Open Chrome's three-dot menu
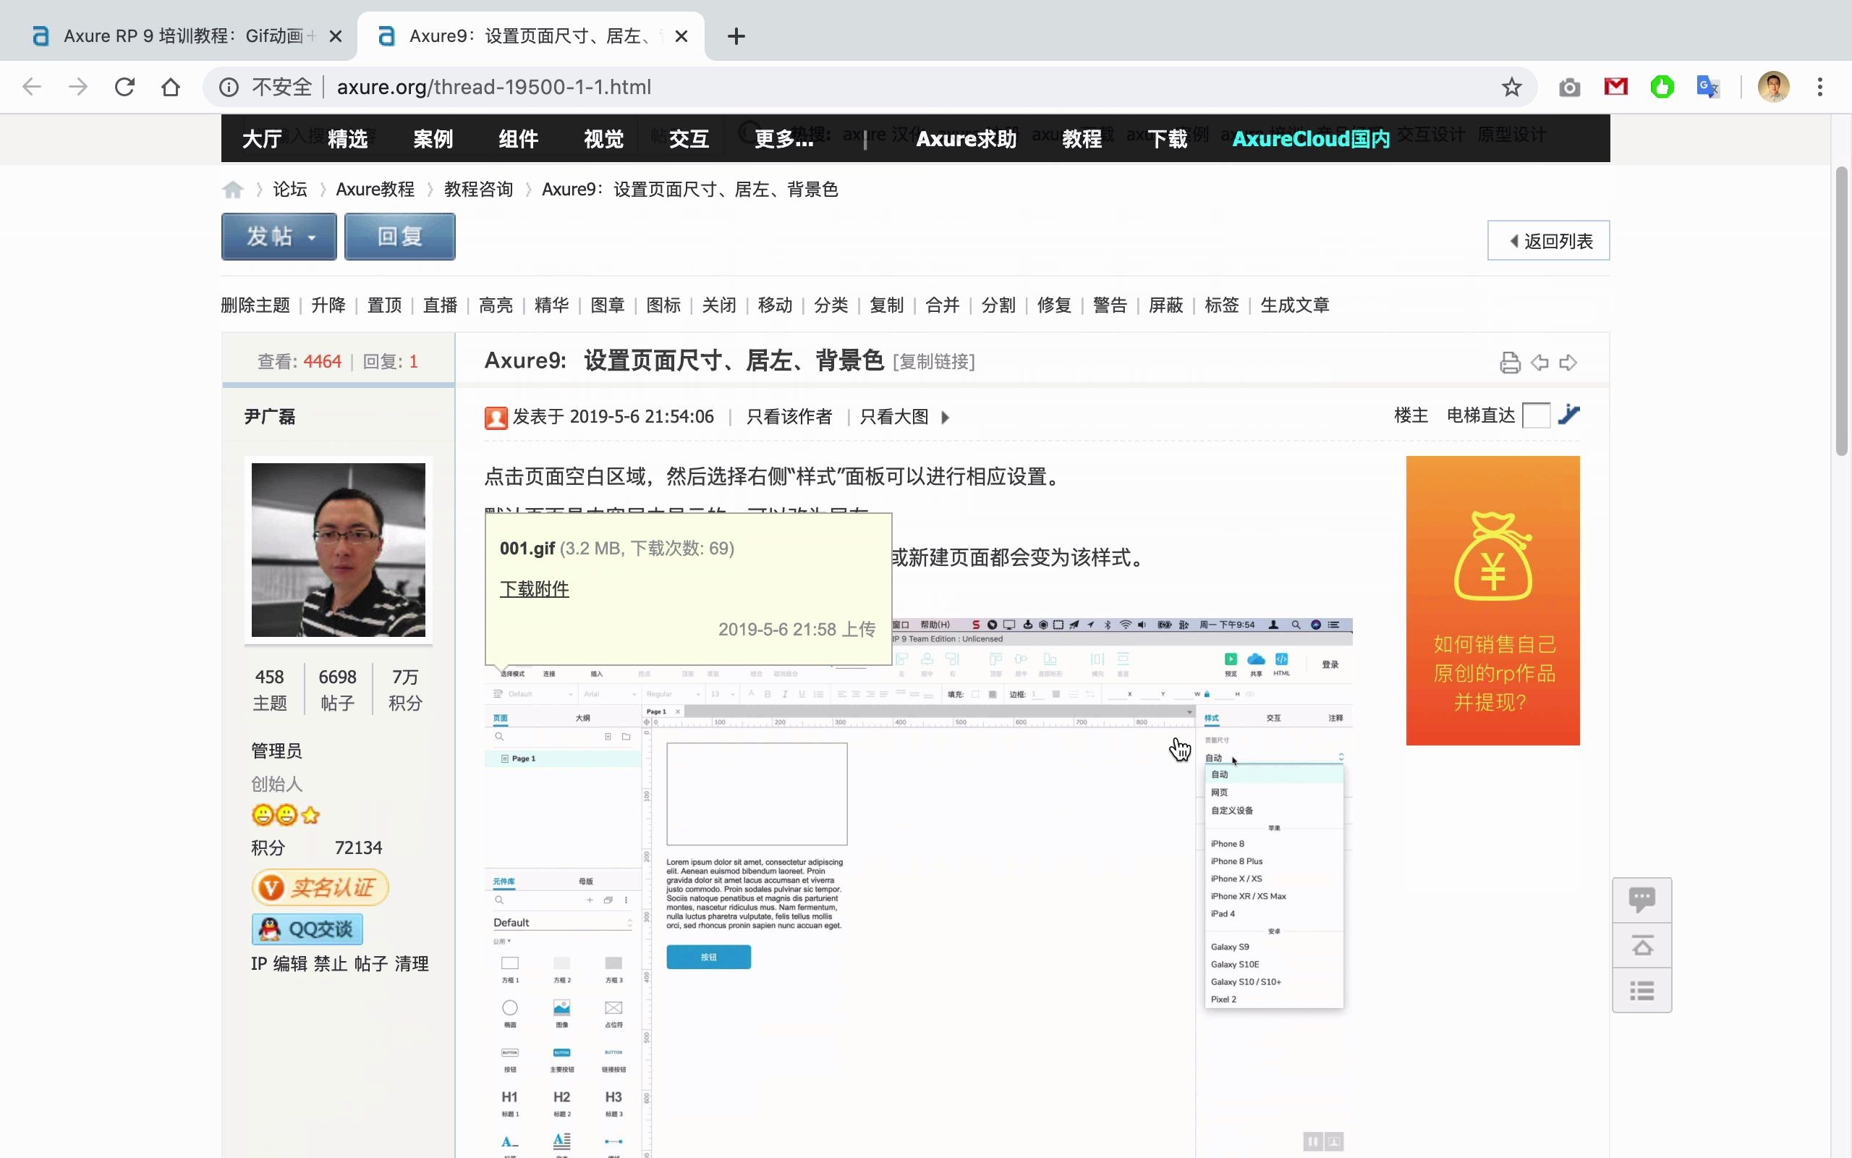The image size is (1852, 1158). tap(1820, 87)
